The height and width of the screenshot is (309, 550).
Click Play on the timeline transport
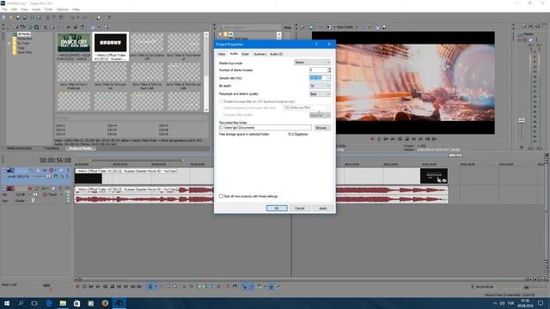click(x=98, y=287)
